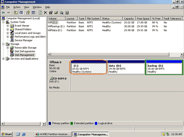Click the Event Viewer icon in the tree
The height and width of the screenshot is (137, 184).
(12, 26)
